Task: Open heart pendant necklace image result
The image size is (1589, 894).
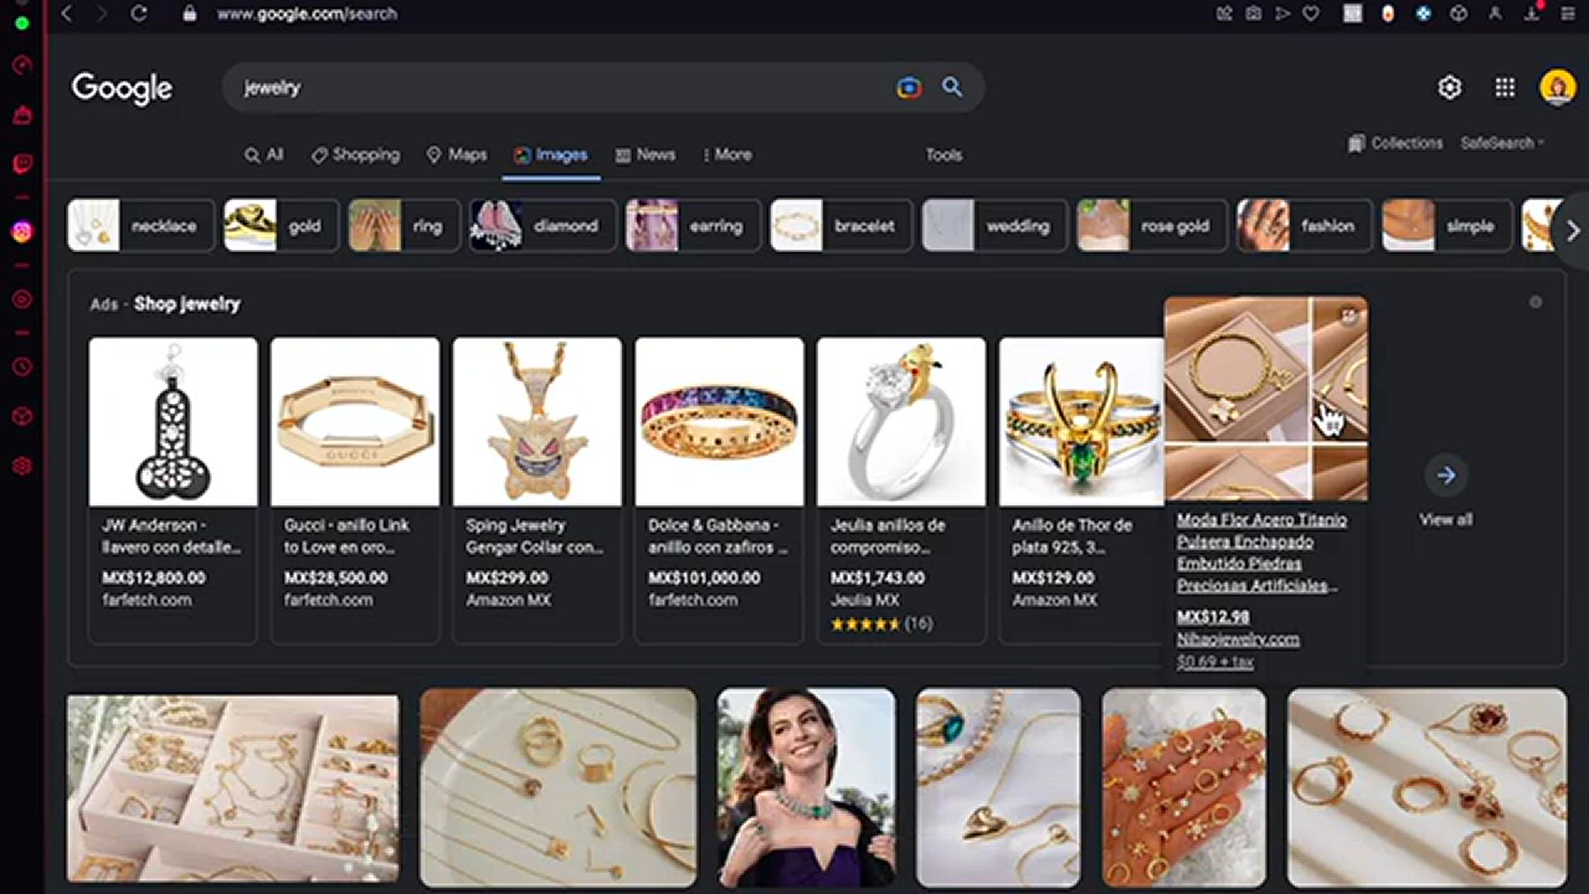Action: click(x=998, y=787)
